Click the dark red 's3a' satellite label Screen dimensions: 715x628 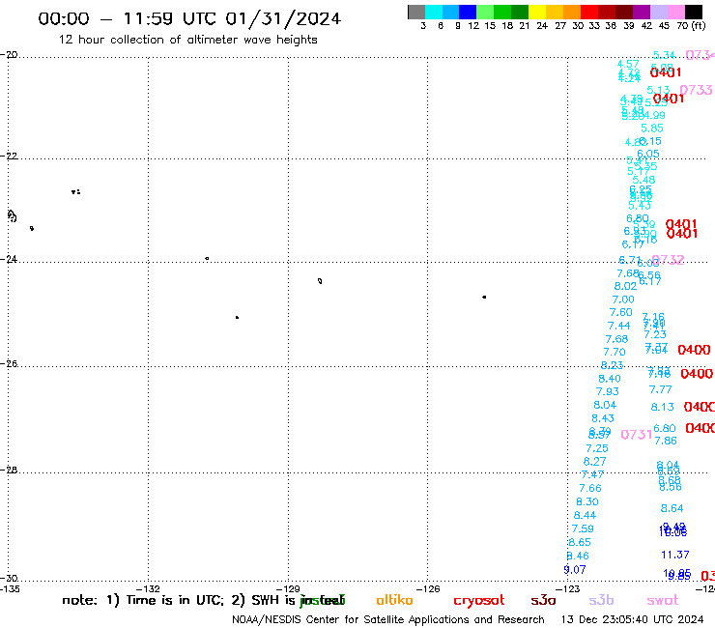tap(543, 601)
